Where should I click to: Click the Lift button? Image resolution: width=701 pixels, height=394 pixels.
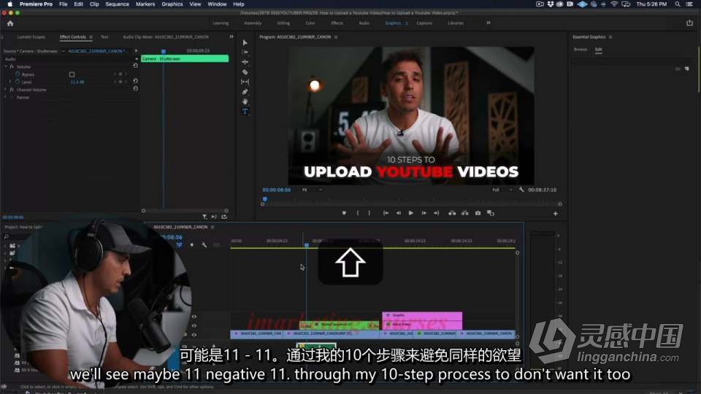(x=452, y=213)
